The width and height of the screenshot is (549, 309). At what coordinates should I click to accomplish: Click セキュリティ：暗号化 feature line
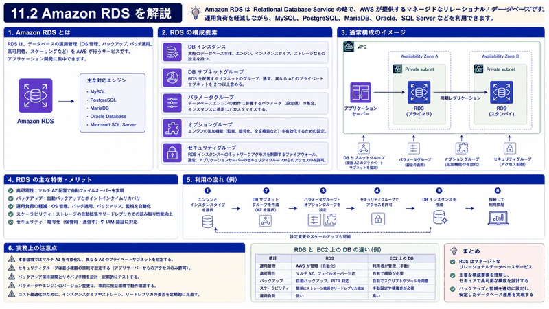[77, 222]
